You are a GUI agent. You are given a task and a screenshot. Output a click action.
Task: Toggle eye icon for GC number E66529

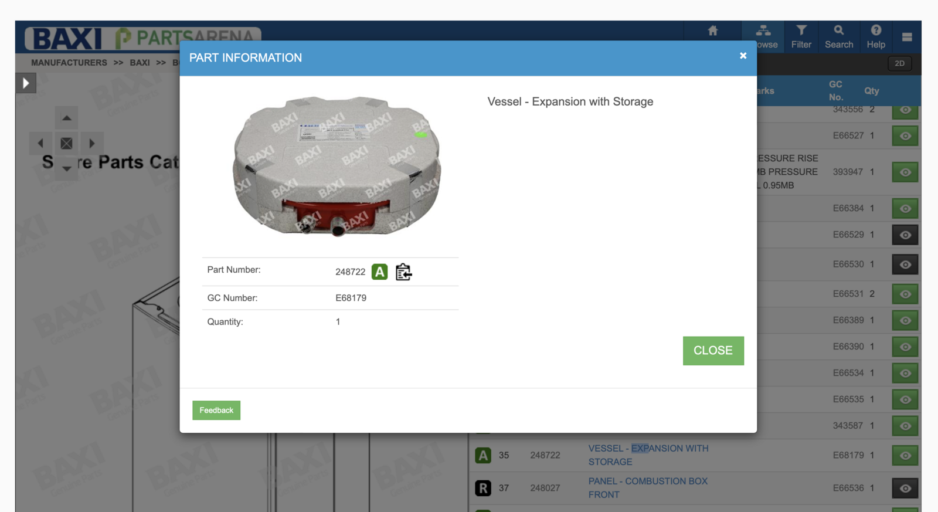coord(905,235)
